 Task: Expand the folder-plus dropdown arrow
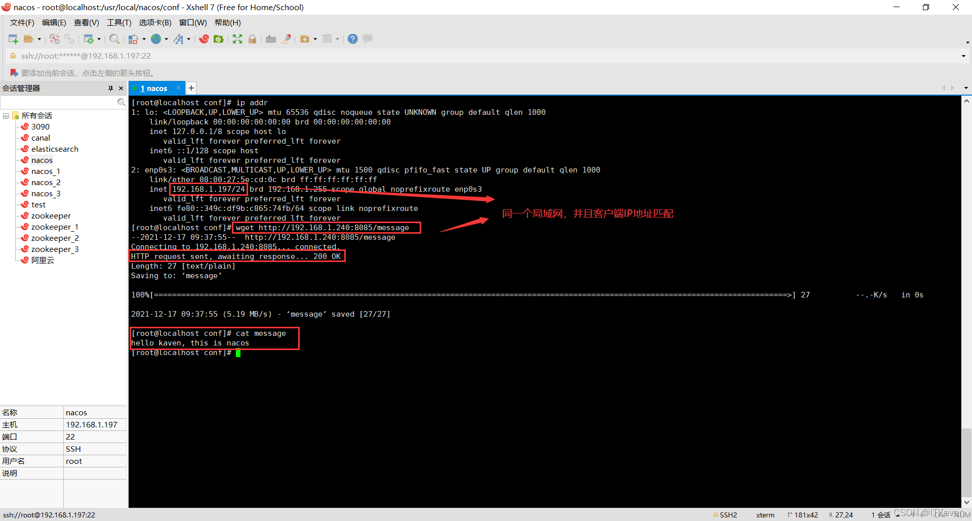point(315,39)
